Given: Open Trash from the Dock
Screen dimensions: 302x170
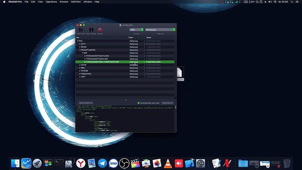Looking at the screenshot, I should 287,163.
